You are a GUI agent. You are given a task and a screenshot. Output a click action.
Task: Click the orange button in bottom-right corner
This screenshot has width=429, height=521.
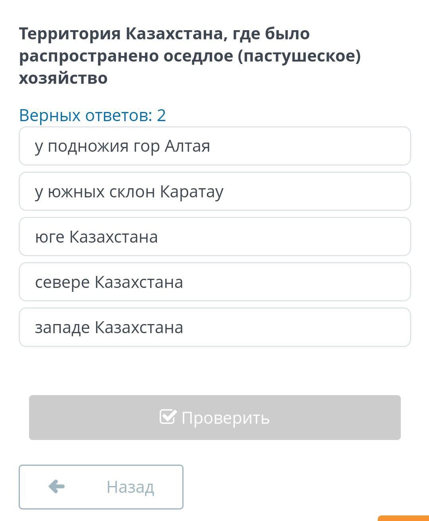[x=403, y=517]
